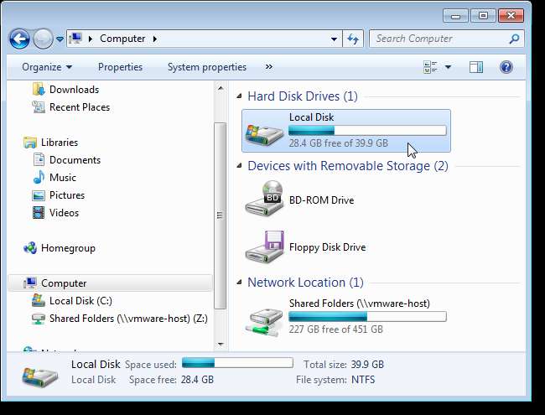This screenshot has width=545, height=415.
Task: Select Local Disk (C:) in navigation tree
Action: [80, 301]
